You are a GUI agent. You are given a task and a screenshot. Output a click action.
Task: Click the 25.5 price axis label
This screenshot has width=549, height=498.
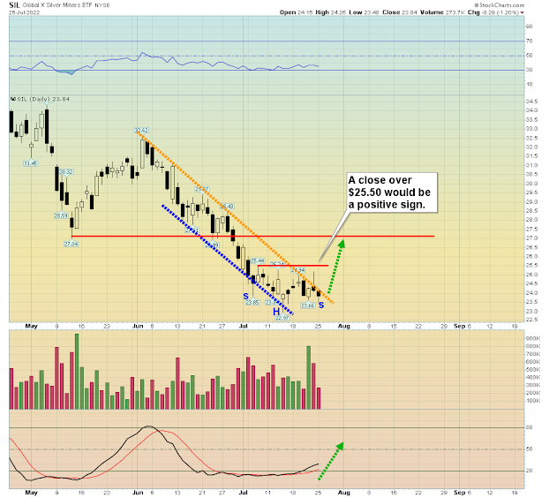coord(531,266)
